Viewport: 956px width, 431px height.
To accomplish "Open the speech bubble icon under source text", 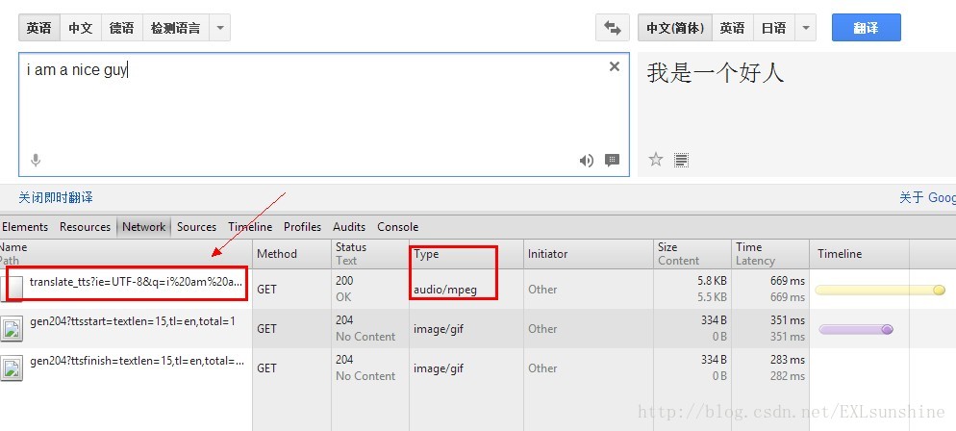I will pos(612,161).
